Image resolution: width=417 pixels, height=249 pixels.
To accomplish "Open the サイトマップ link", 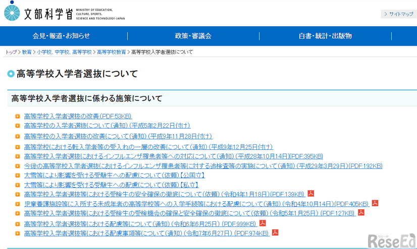I will click(398, 14).
